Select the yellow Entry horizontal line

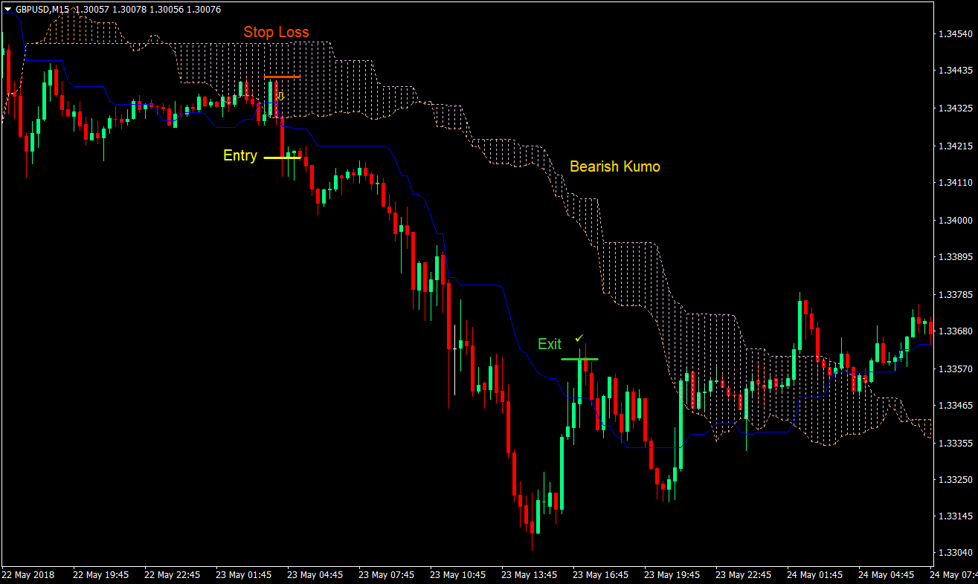click(x=283, y=157)
